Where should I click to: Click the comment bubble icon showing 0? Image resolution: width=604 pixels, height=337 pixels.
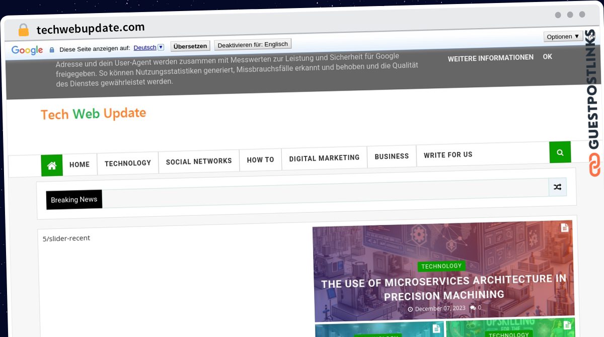click(x=473, y=307)
